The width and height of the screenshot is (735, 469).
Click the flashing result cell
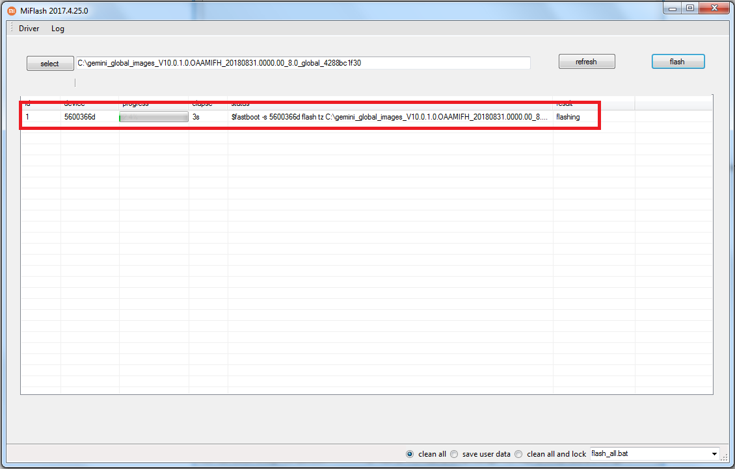[568, 117]
